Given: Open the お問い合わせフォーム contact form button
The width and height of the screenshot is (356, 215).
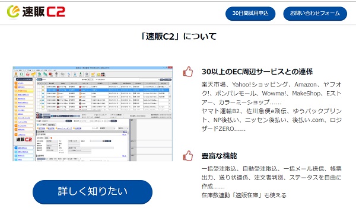Looking at the screenshot, I should (x=315, y=14).
